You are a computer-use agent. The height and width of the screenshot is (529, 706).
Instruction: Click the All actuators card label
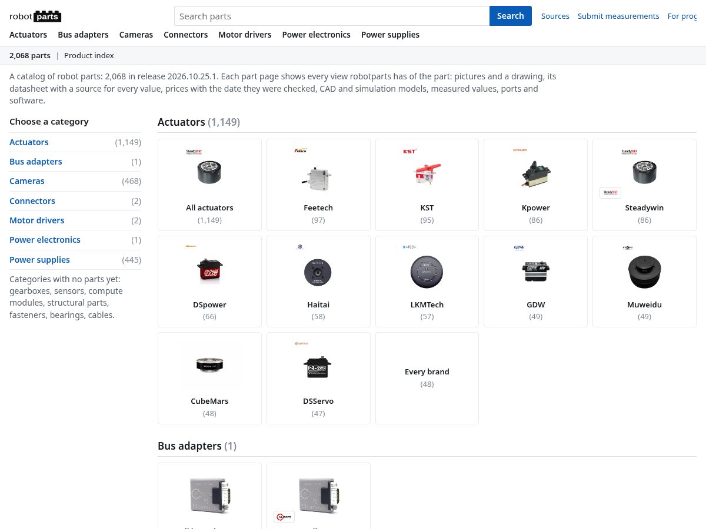point(209,207)
